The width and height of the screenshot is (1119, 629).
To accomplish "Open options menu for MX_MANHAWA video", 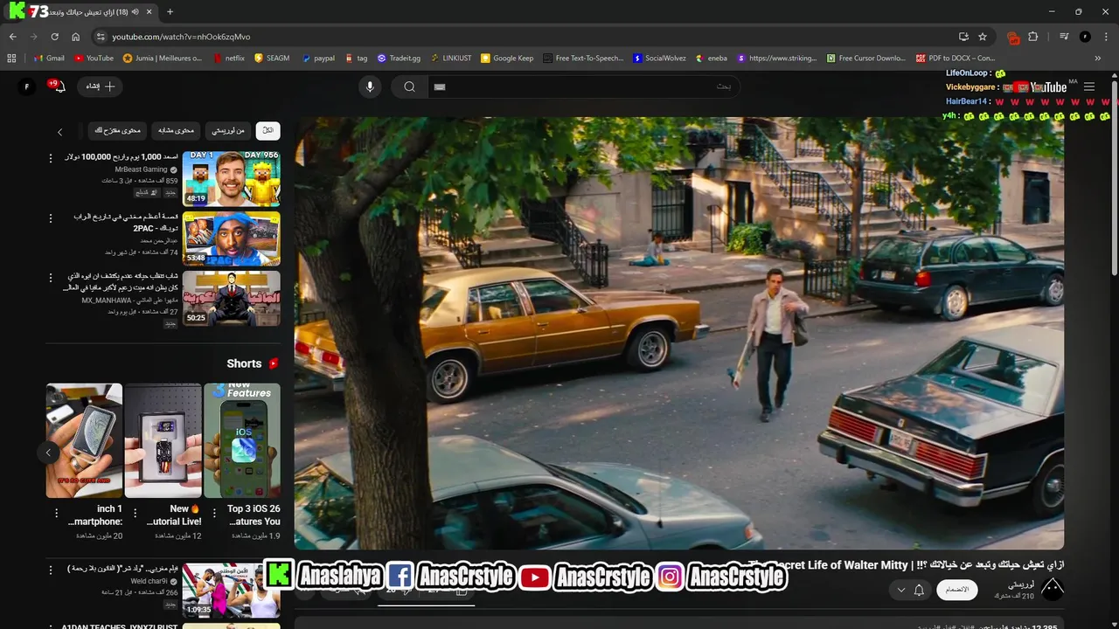I will (51, 277).
